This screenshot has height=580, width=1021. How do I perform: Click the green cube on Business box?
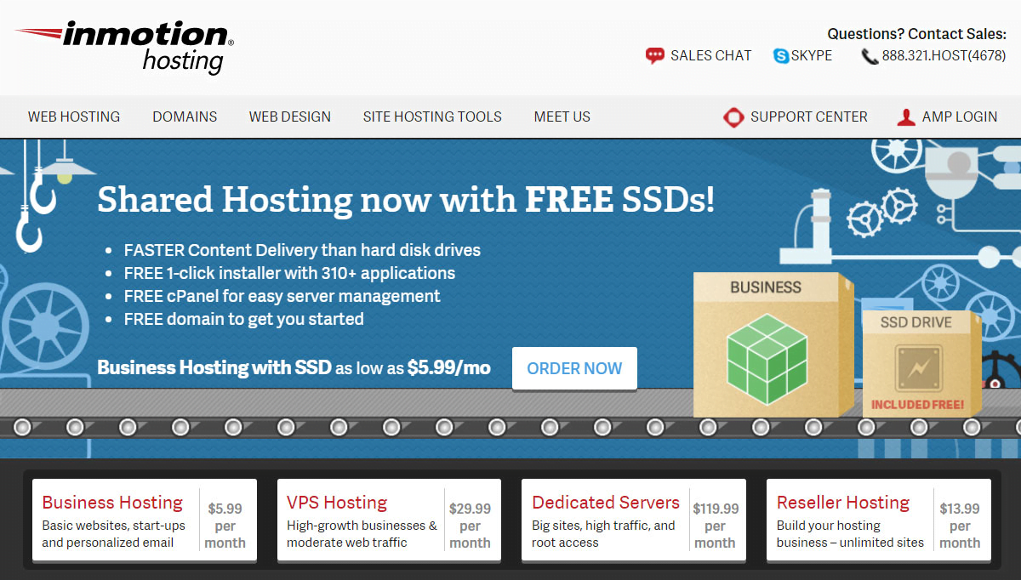[767, 359]
